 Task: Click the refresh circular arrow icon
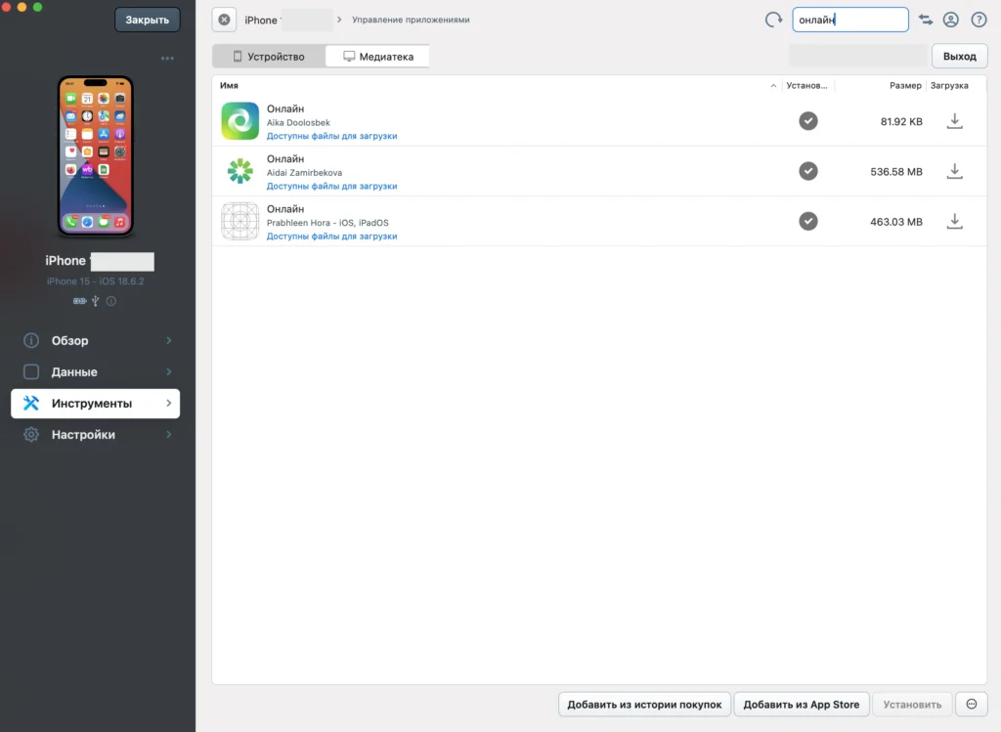[773, 20]
